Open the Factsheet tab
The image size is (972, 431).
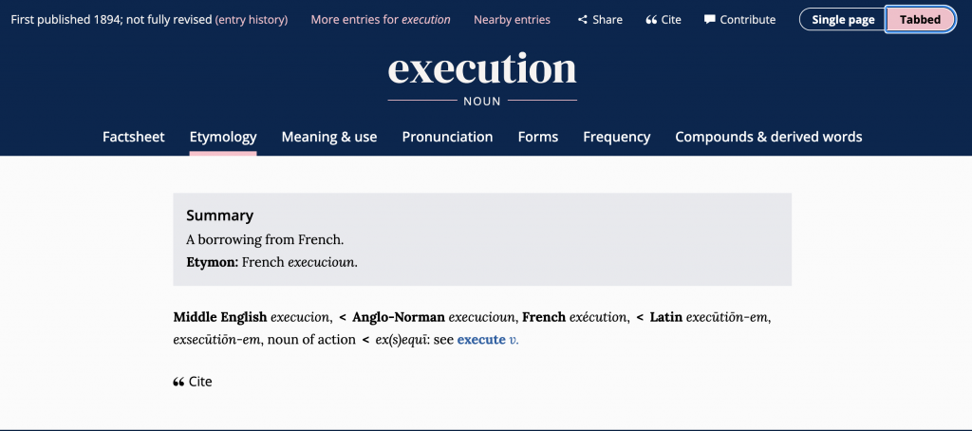pos(134,137)
